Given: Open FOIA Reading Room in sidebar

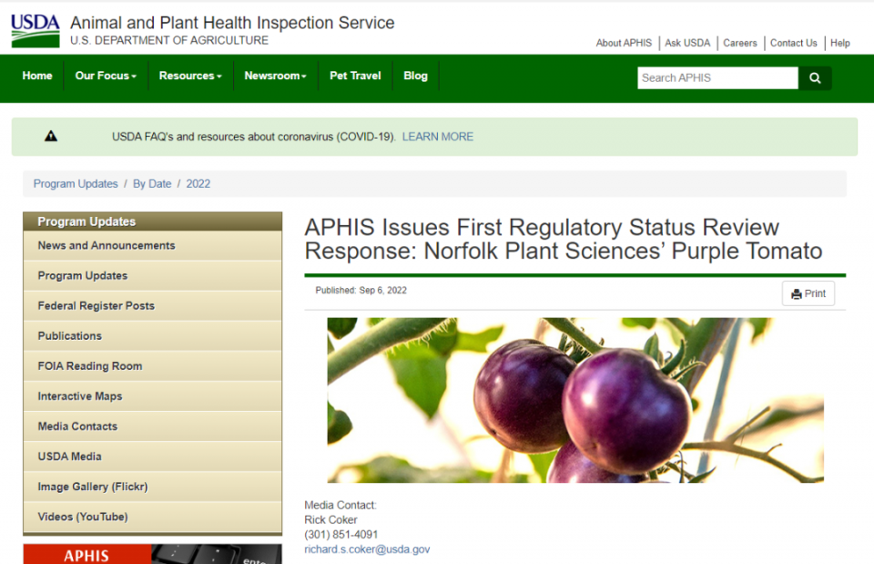Looking at the screenshot, I should (x=90, y=366).
